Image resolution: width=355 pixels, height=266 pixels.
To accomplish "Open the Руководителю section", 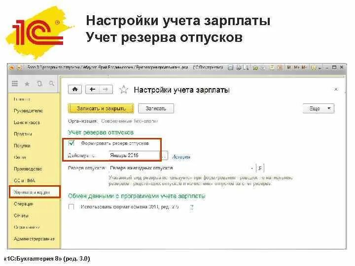I will point(28,111).
